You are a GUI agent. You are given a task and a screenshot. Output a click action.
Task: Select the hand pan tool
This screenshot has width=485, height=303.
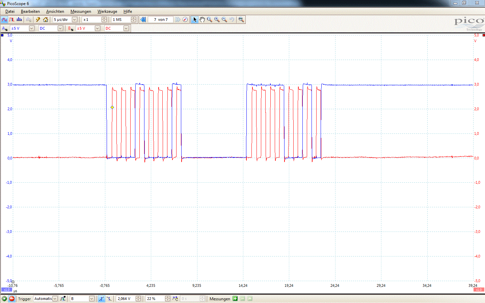pyautogui.click(x=202, y=20)
